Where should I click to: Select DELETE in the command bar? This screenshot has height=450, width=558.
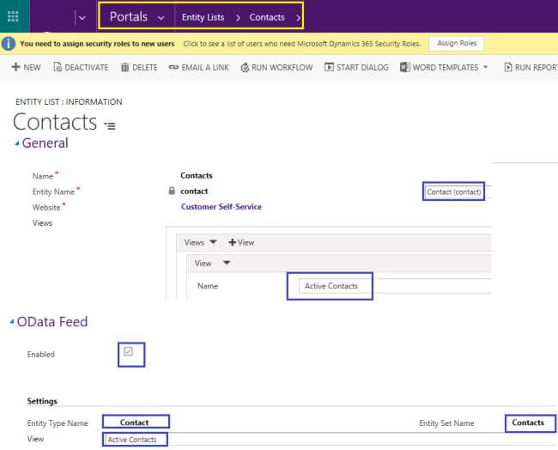point(139,67)
